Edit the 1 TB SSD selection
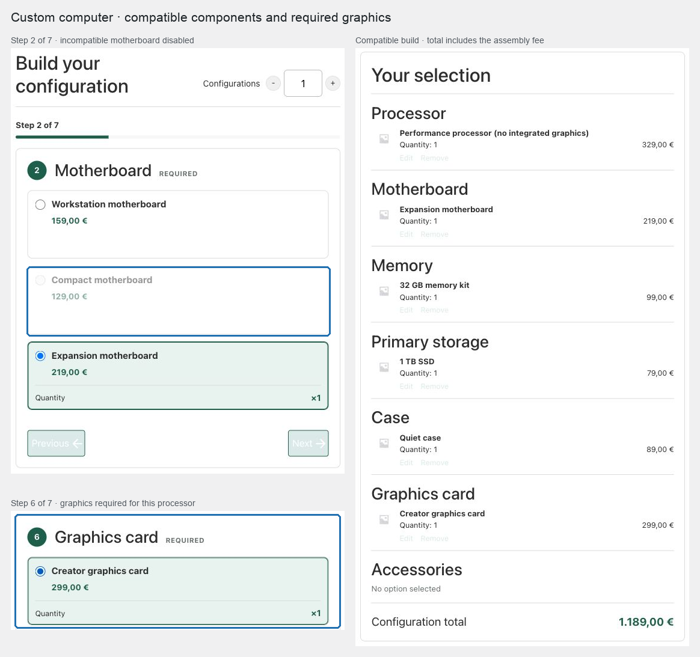Image resolution: width=700 pixels, height=657 pixels. [x=407, y=387]
